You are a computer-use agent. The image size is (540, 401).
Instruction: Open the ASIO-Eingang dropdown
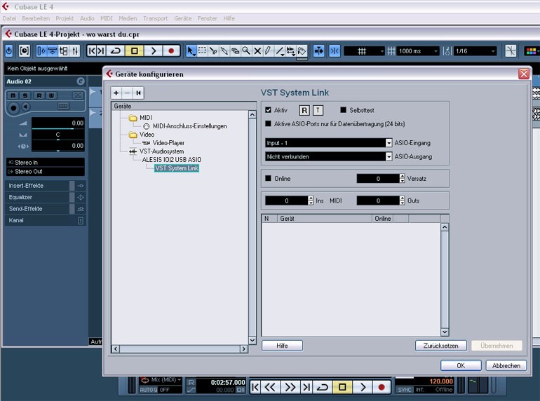pyautogui.click(x=389, y=143)
